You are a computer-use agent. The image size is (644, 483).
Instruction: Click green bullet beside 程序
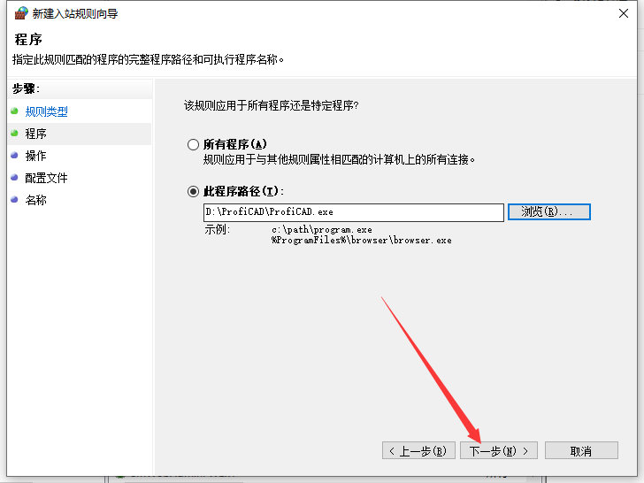[15, 133]
